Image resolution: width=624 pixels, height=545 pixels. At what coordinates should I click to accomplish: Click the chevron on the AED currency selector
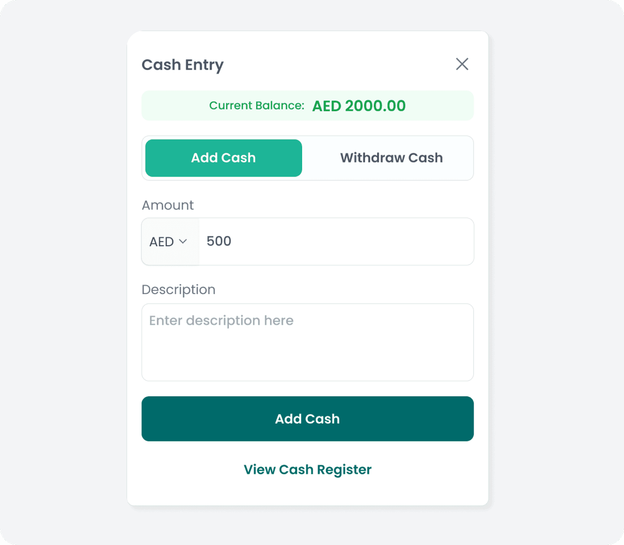(184, 241)
